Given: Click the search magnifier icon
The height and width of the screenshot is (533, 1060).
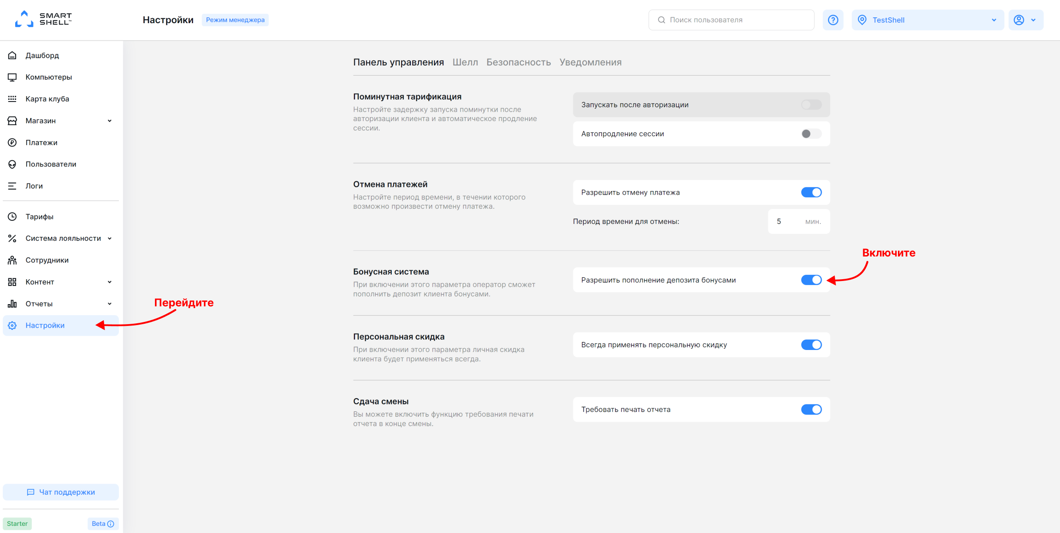Looking at the screenshot, I should point(662,20).
